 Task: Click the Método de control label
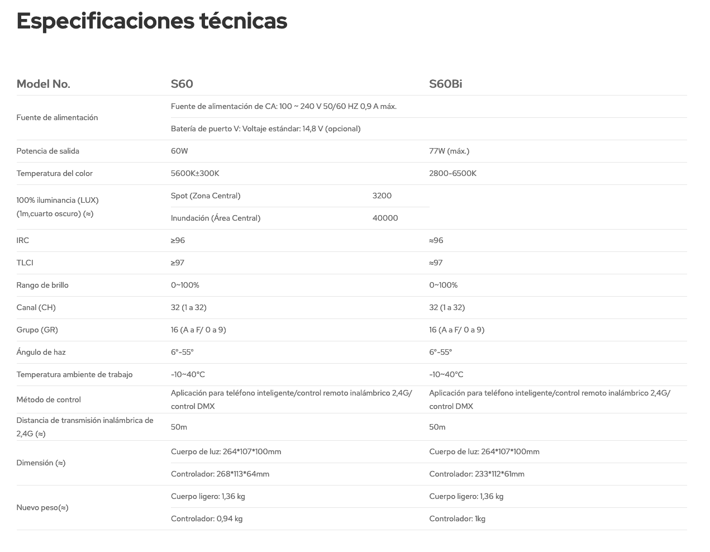(49, 399)
